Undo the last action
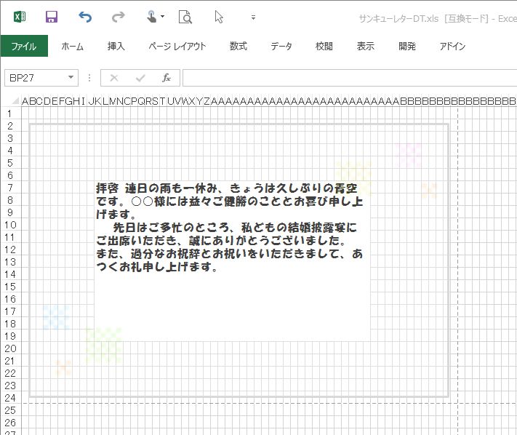 (85, 17)
